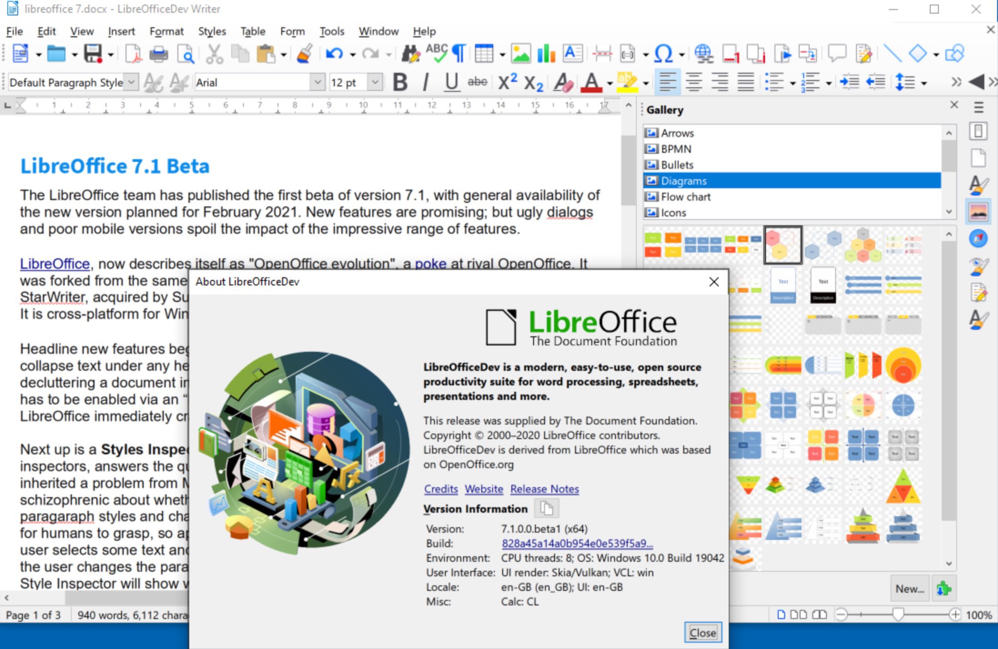Toggle Bold formatting
This screenshot has height=649, width=998.
400,82
